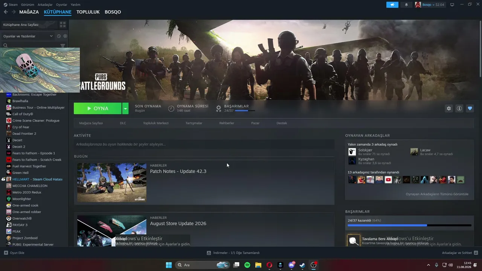The image size is (482, 271).
Task: Go to the MAĞAZA tab
Action: pyautogui.click(x=29, y=12)
